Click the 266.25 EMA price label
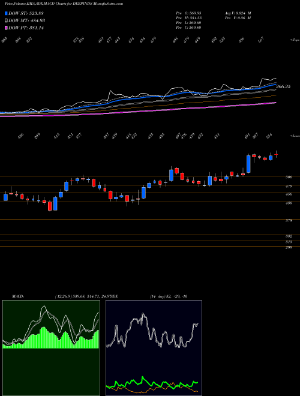The image size is (300, 396). [x=283, y=86]
